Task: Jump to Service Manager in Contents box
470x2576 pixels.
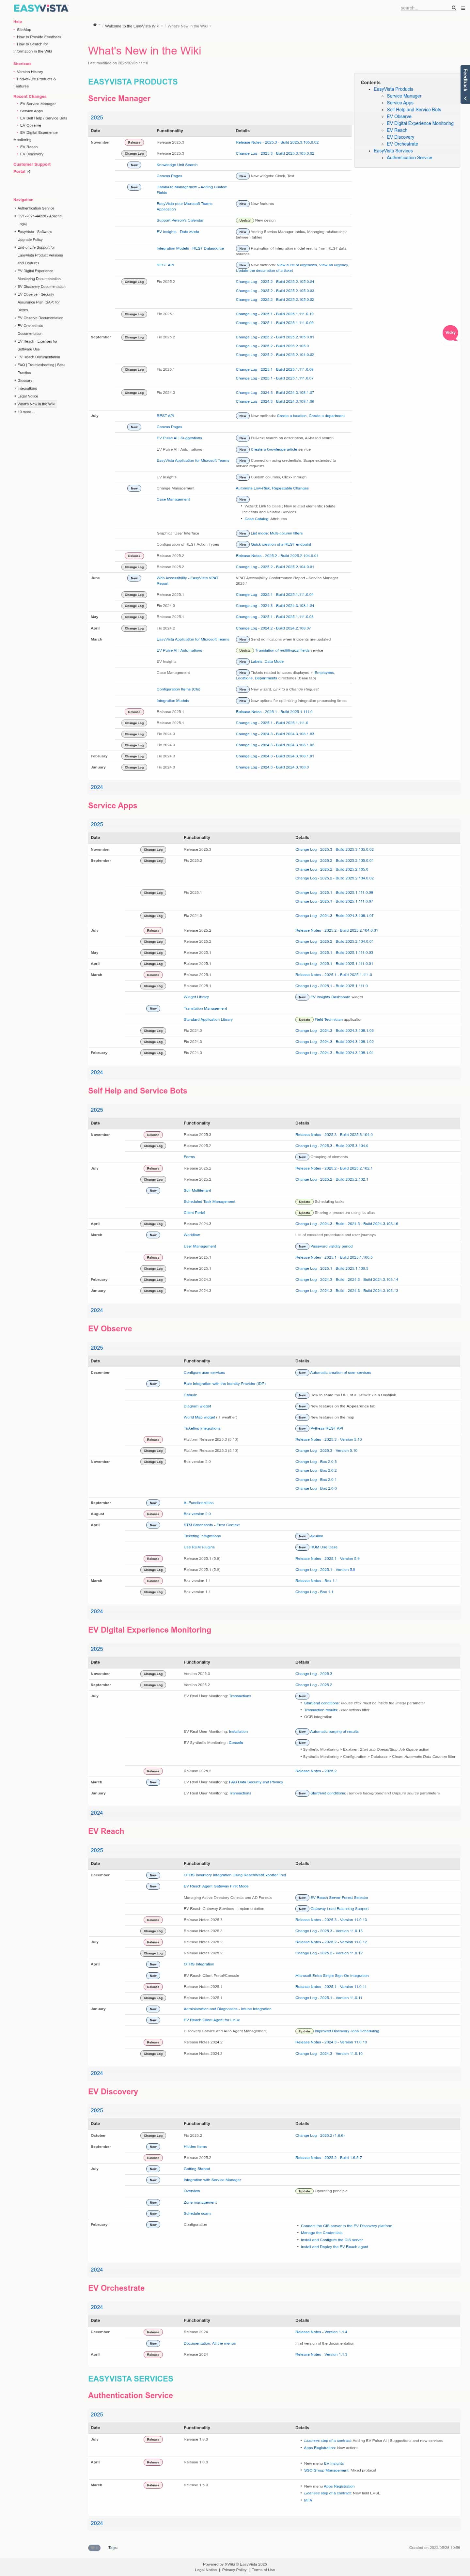Action: tap(404, 96)
